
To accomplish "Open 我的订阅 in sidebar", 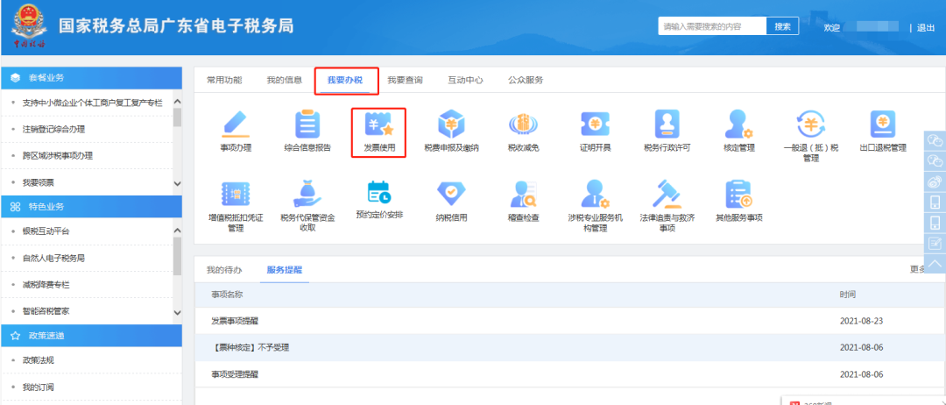I will point(38,387).
